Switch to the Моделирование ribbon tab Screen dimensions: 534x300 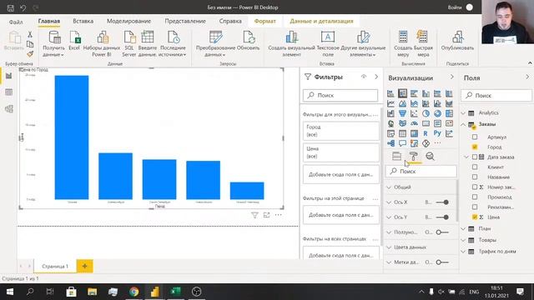coord(128,21)
